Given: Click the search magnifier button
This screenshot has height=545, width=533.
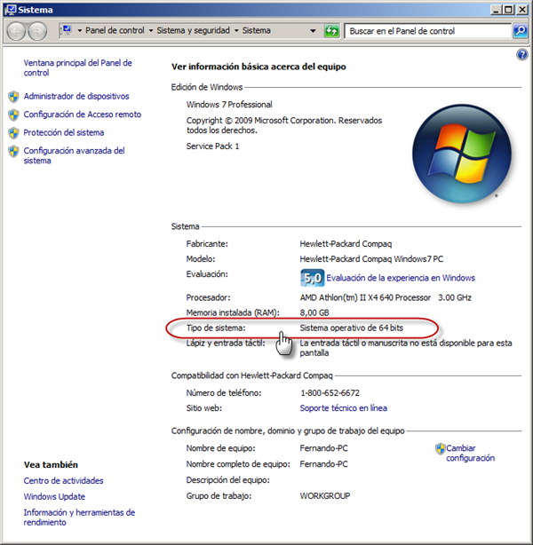Looking at the screenshot, I should coord(520,31).
